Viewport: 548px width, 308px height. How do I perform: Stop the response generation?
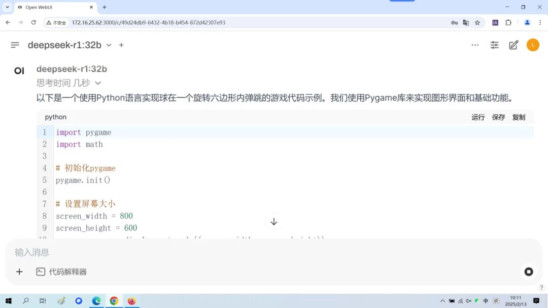pos(528,271)
